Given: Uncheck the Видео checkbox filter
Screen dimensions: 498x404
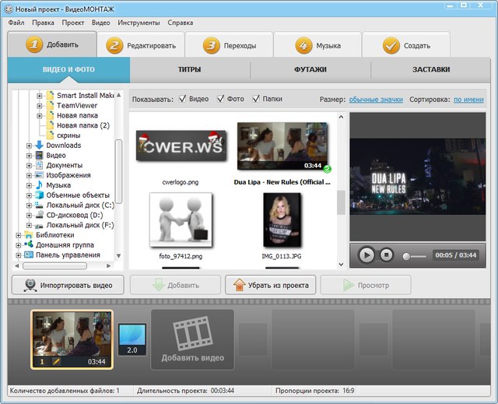Looking at the screenshot, I should click(183, 99).
